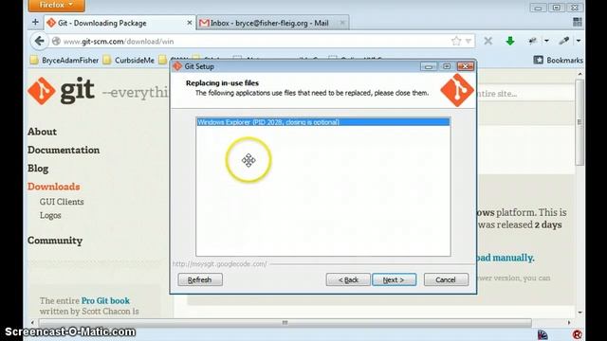Screen dimensions: 607x341
Task: Click Refresh in Git Setup
Action: [x=200, y=279]
